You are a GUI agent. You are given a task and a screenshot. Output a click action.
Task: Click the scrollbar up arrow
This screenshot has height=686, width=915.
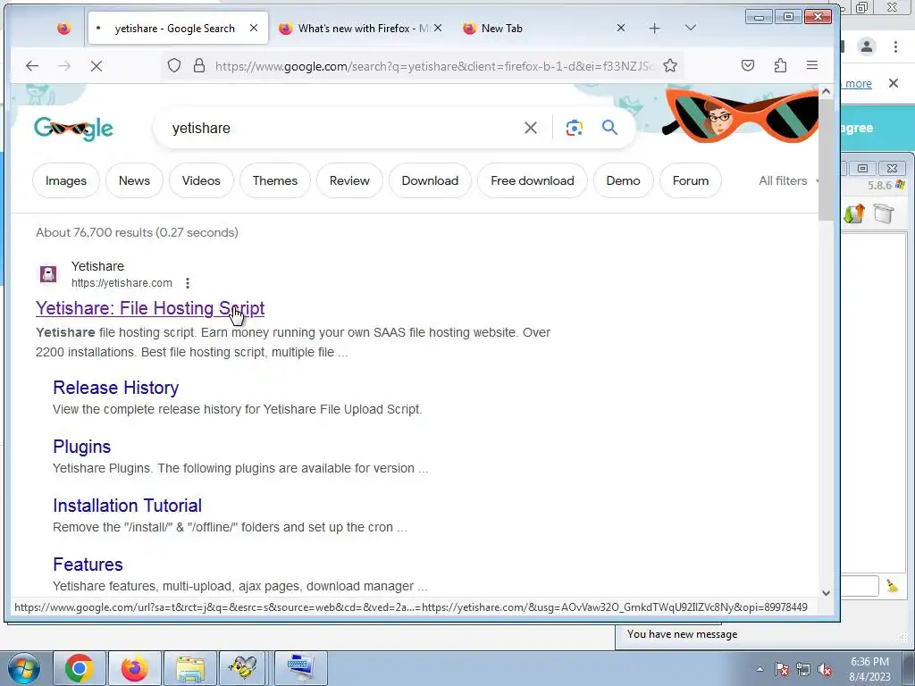(x=826, y=91)
